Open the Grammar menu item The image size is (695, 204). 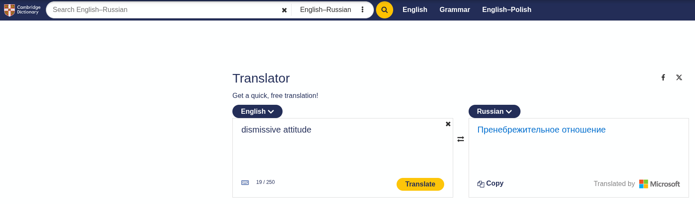(x=455, y=10)
